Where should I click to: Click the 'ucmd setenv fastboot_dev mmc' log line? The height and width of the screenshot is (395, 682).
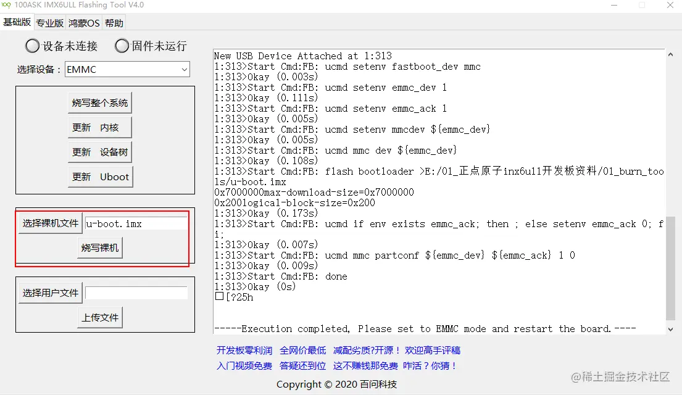point(347,67)
